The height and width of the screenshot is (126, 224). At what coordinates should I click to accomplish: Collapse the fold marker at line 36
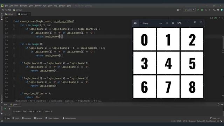14,44
